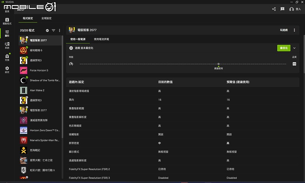Viewport: 305px width, 183px height.
Task: Click the 接觸陰影 setting label
Action: 74,134
